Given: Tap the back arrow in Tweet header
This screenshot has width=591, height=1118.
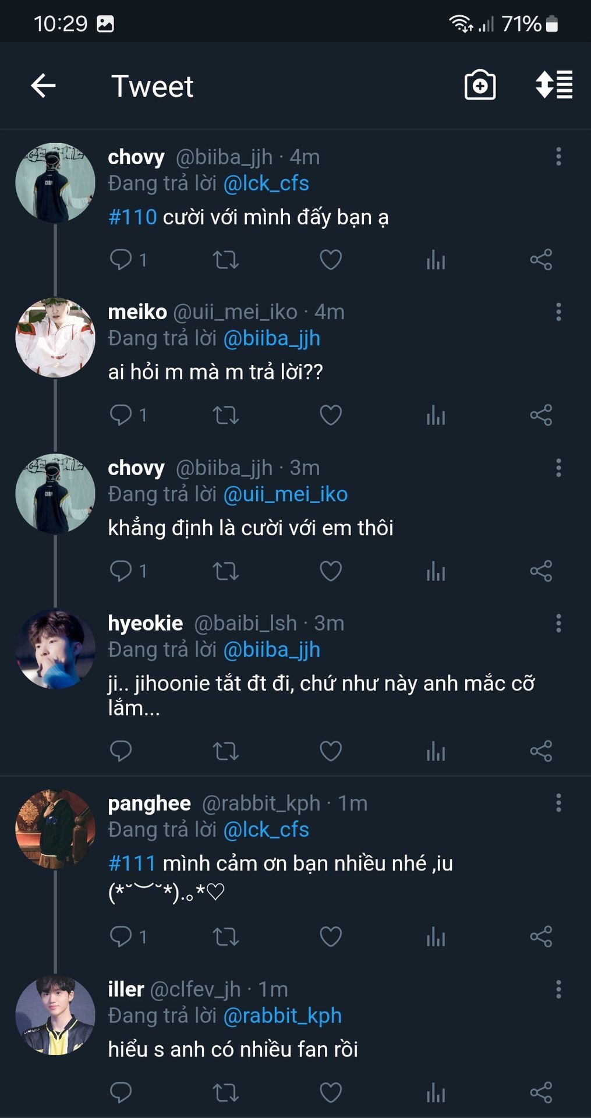Looking at the screenshot, I should 43,86.
